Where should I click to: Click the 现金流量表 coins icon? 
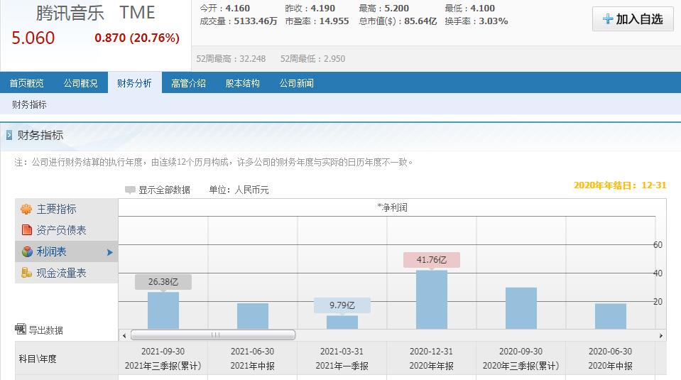pyautogui.click(x=26, y=273)
